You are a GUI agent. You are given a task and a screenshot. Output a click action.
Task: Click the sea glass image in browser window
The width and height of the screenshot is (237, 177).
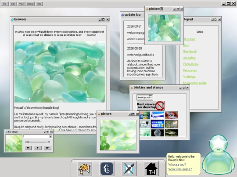point(60,72)
